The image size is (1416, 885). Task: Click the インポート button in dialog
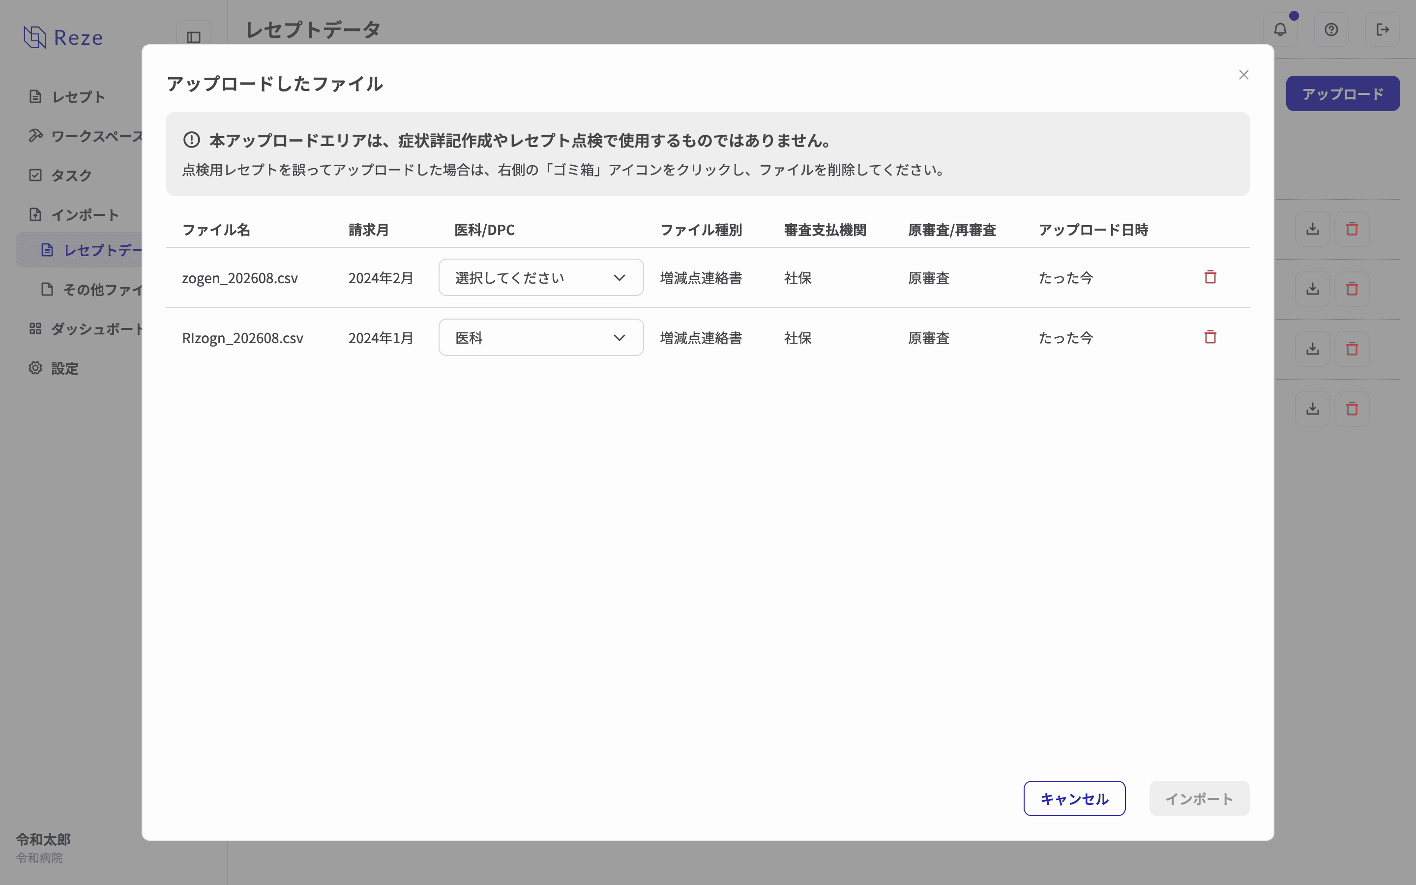point(1199,799)
